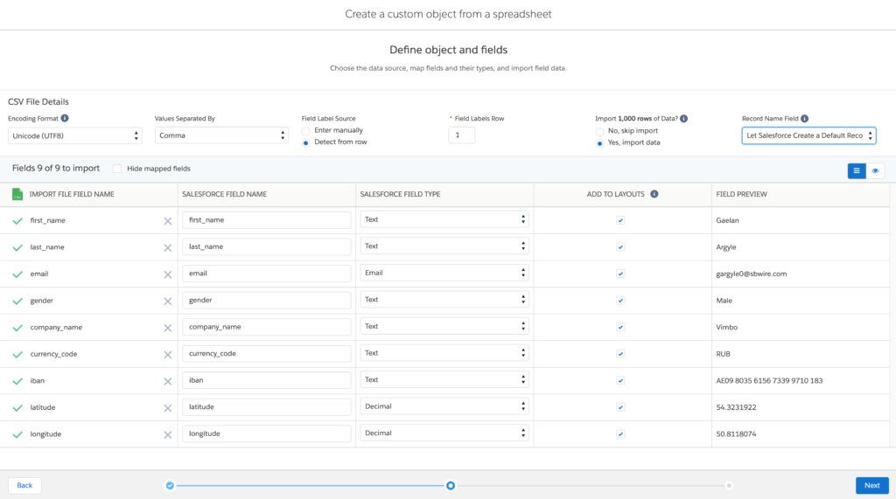Click current step progress marker
Image resolution: width=896 pixels, height=499 pixels.
[x=451, y=486]
